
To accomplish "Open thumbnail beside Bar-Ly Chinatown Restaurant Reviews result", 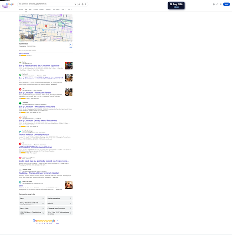I will pyautogui.click(x=69, y=92).
